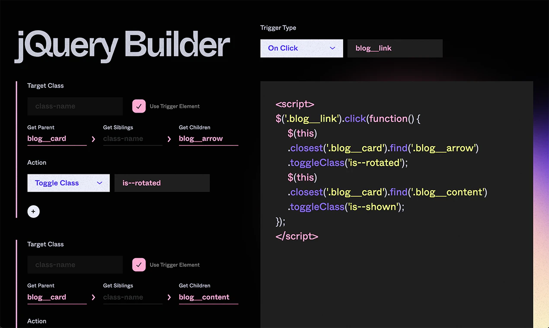Click the round plus add-action button
The height and width of the screenshot is (328, 549).
pos(33,211)
